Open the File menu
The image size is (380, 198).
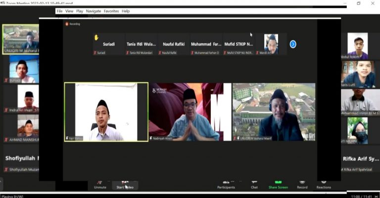tap(59, 11)
